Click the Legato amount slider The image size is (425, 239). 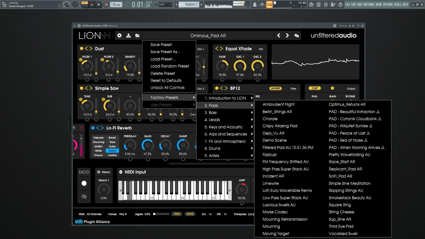(x=161, y=214)
